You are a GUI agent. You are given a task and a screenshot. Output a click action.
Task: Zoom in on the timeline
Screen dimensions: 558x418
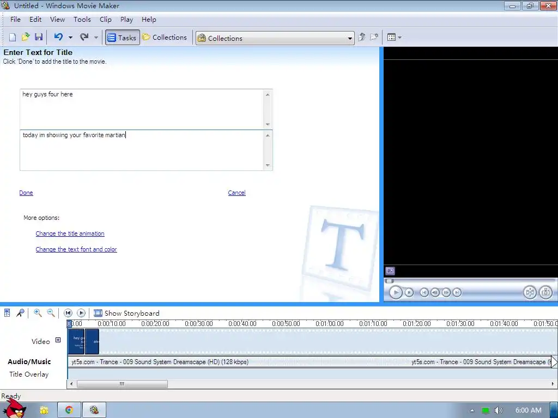[x=38, y=313]
